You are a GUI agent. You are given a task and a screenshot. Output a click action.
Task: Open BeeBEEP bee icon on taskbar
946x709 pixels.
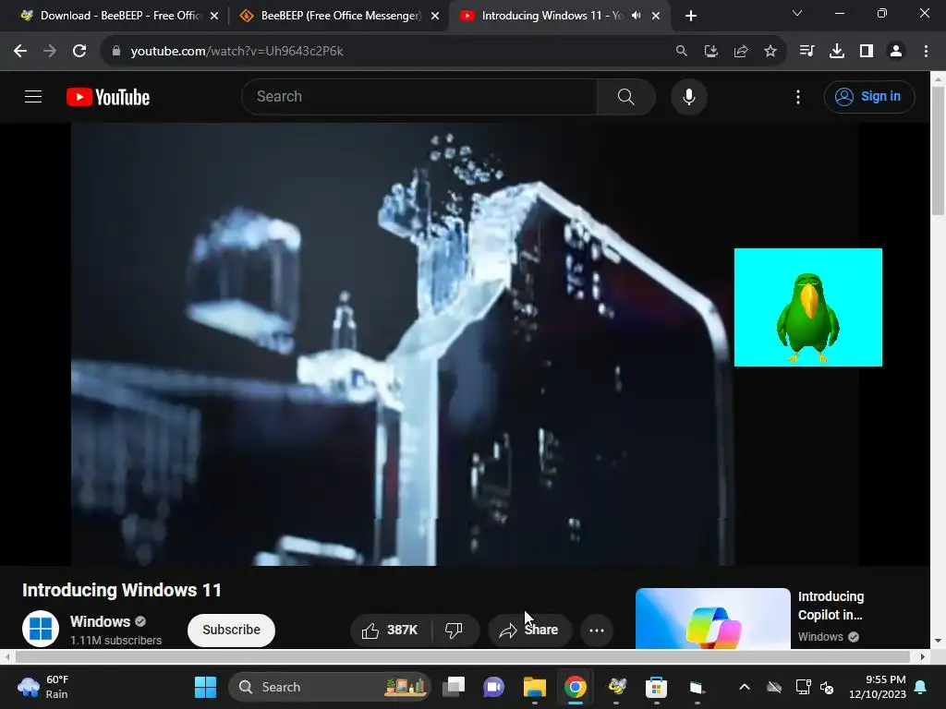coord(616,687)
